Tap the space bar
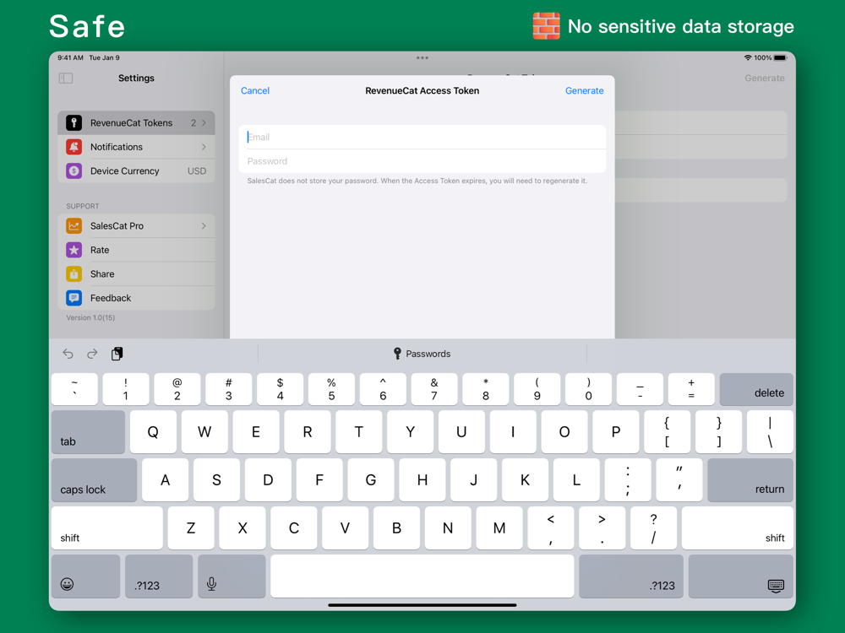This screenshot has width=845, height=633. 422,576
